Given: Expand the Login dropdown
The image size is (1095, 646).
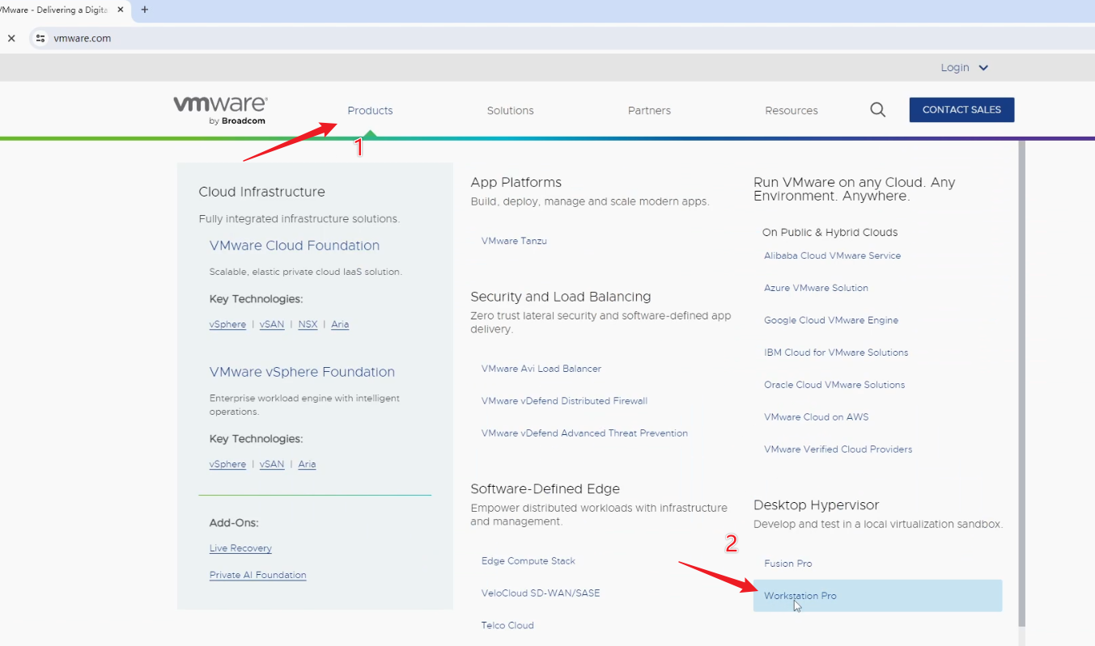Looking at the screenshot, I should pyautogui.click(x=965, y=68).
